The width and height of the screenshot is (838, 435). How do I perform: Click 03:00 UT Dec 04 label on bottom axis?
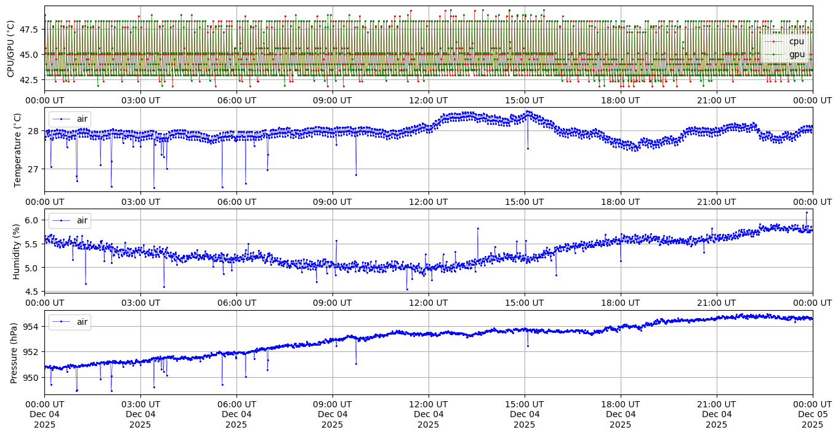click(x=140, y=414)
